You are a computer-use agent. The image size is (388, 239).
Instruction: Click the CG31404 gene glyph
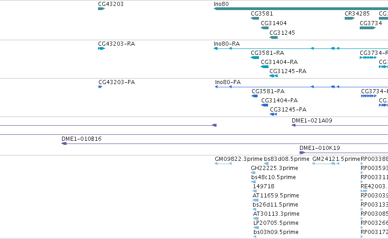click(265, 28)
